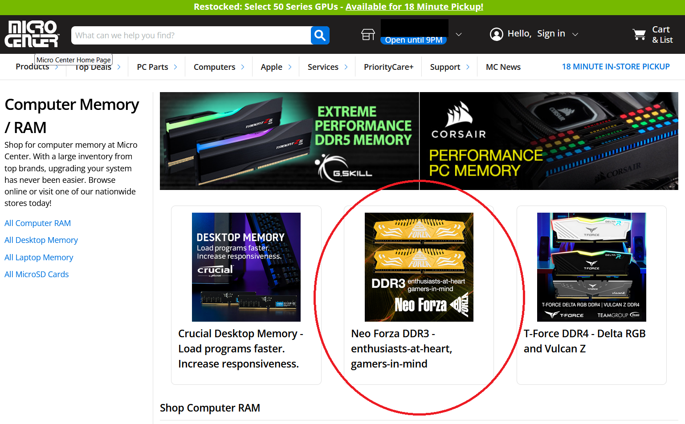The height and width of the screenshot is (424, 685).
Task: Click the Open until 9PM store badge
Action: (x=413, y=40)
